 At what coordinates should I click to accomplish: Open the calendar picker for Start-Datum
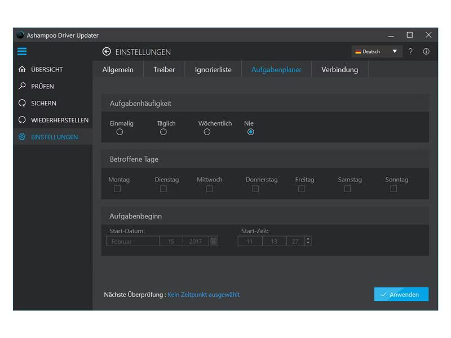click(214, 241)
